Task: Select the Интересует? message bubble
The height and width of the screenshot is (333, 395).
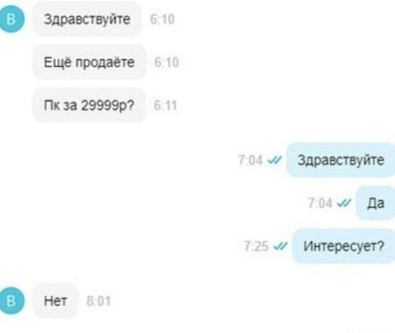Action: click(x=343, y=246)
